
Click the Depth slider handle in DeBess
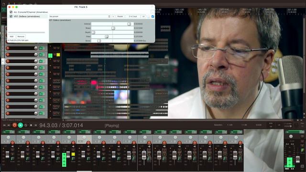click(93, 32)
